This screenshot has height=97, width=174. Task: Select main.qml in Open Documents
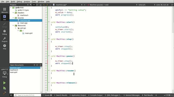point(14,72)
